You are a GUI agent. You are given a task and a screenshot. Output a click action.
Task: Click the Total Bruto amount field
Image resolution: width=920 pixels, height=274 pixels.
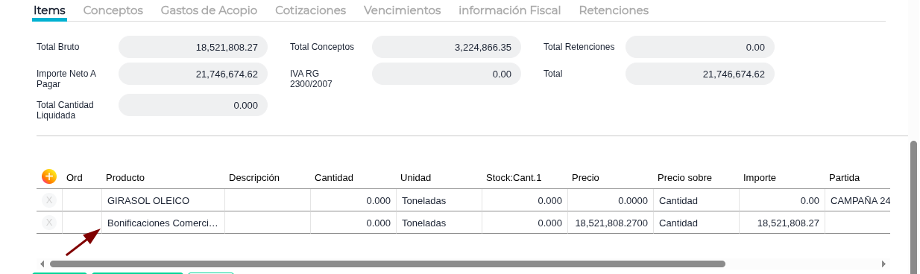point(193,47)
